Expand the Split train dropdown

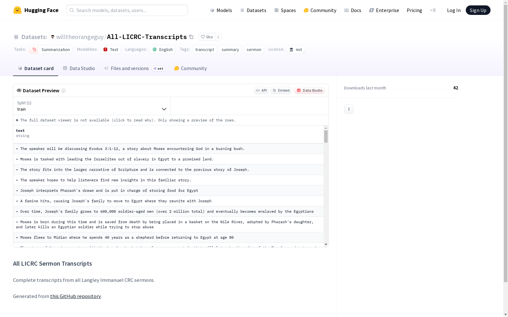(92, 106)
